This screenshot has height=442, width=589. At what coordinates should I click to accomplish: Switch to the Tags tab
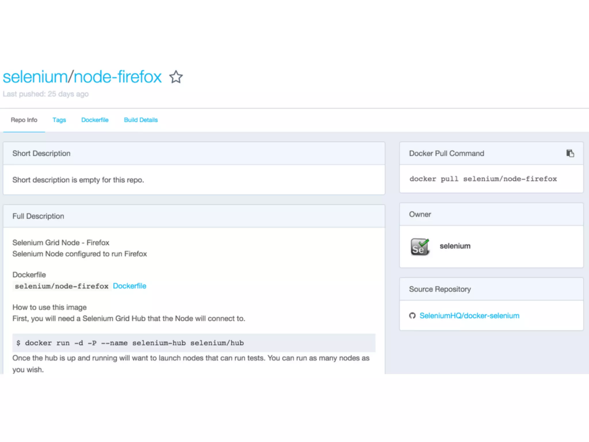[x=59, y=120]
